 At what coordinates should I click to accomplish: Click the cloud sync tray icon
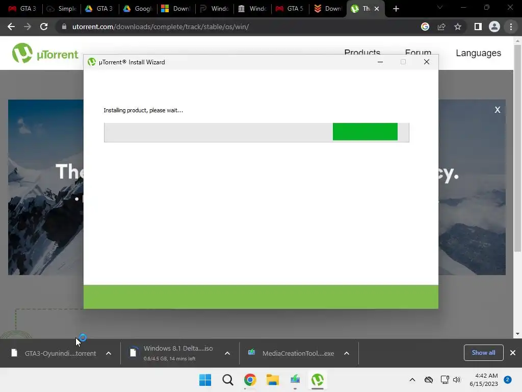(x=429, y=380)
